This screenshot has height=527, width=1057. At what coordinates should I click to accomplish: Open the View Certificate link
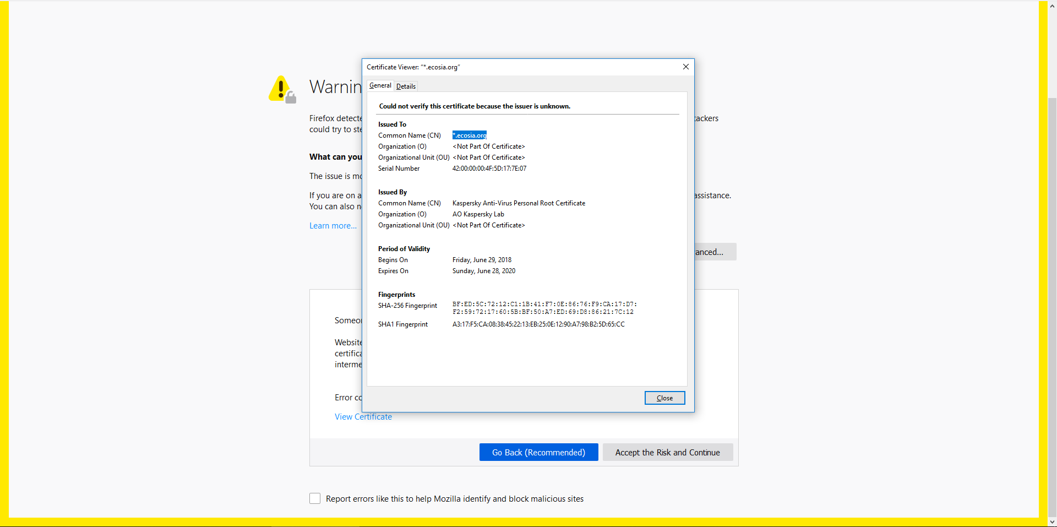[x=363, y=417]
